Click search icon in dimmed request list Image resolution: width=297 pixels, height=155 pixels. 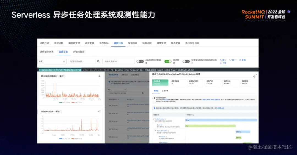pyautogui.click(x=143, y=93)
